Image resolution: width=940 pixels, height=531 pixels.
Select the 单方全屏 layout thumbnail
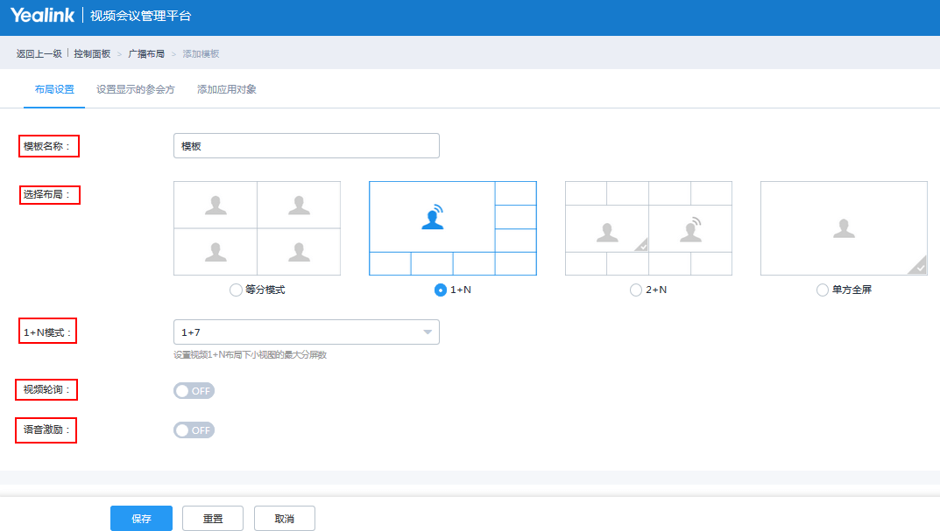pyautogui.click(x=845, y=228)
